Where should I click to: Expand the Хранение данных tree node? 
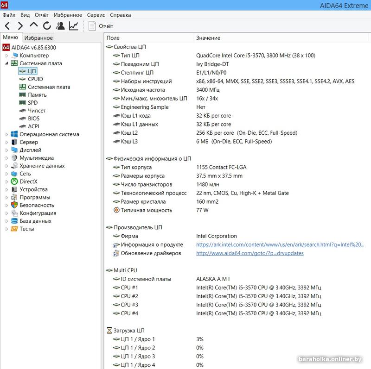coord(6,166)
